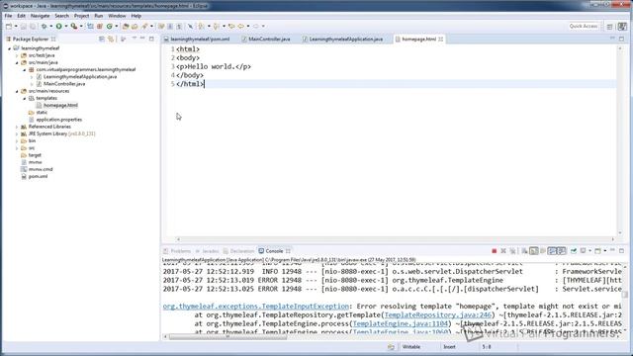Click the static folder in Package Explorer
The image size is (633, 356).
[42, 113]
